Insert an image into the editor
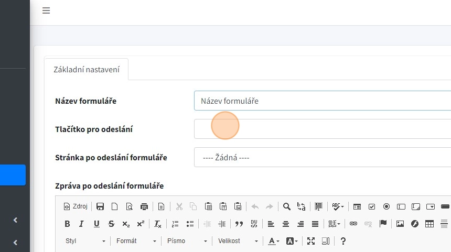Image resolution: width=451 pixels, height=252 pixels. [x=400, y=224]
